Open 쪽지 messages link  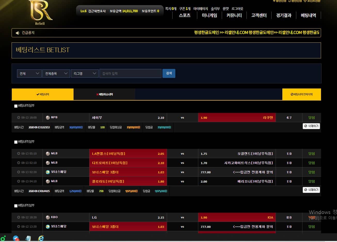pyautogui.click(x=171, y=9)
